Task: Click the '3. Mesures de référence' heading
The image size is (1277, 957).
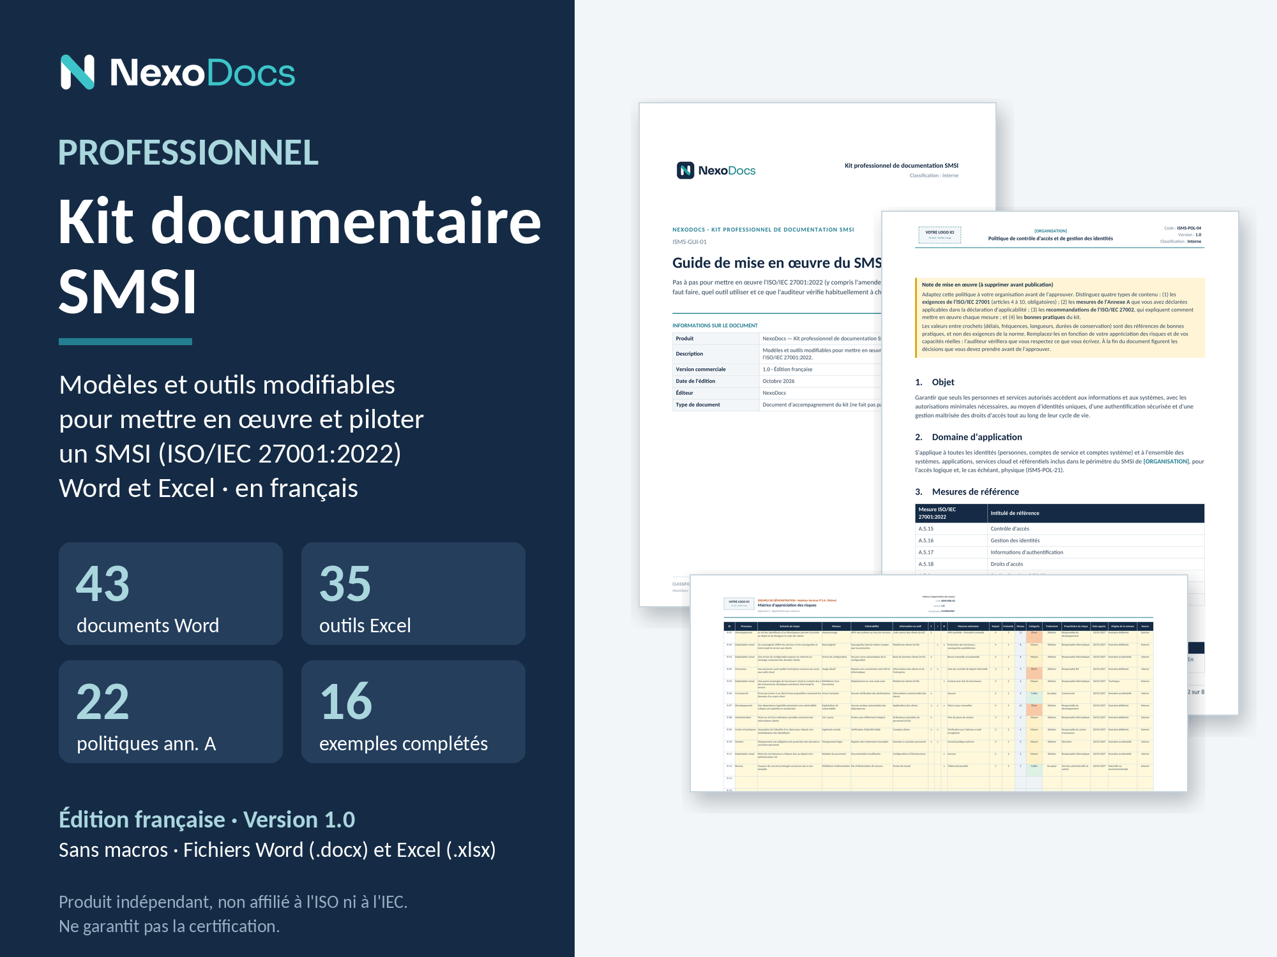Action: pos(967,492)
